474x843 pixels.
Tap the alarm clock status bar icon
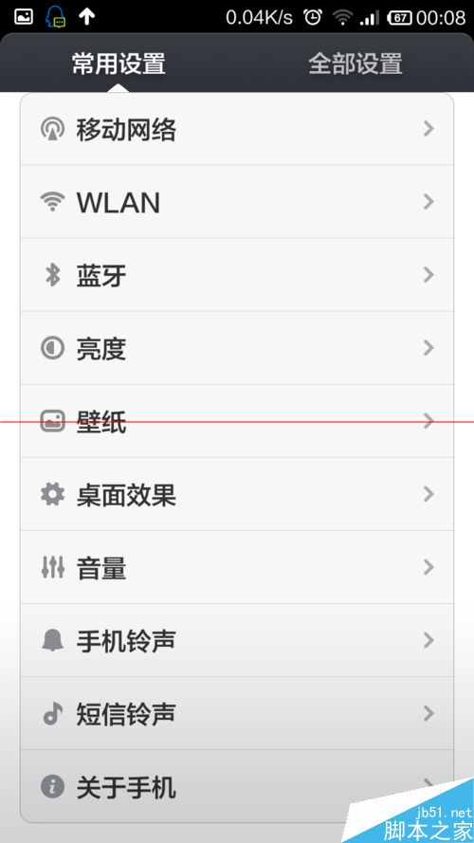click(313, 17)
